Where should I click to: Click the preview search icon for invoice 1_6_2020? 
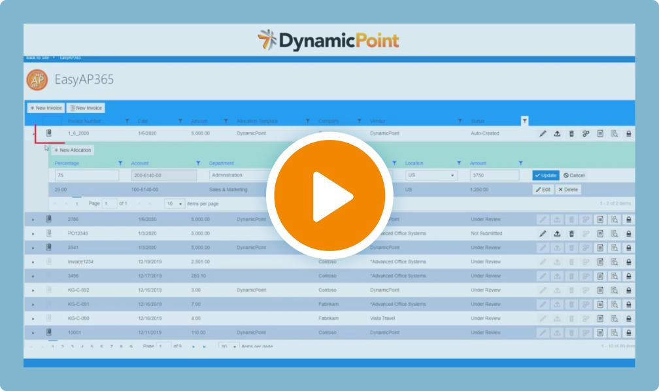tap(614, 133)
